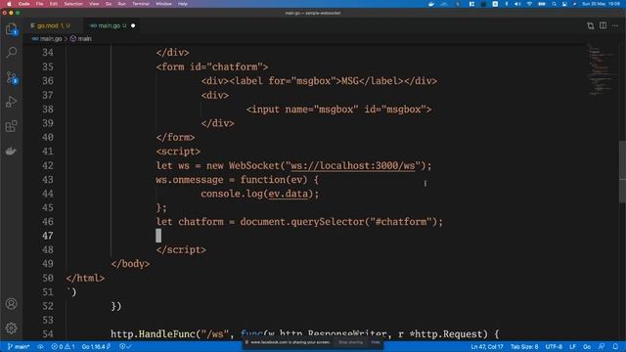
Task: Open the Window menu
Action: [x=163, y=4]
